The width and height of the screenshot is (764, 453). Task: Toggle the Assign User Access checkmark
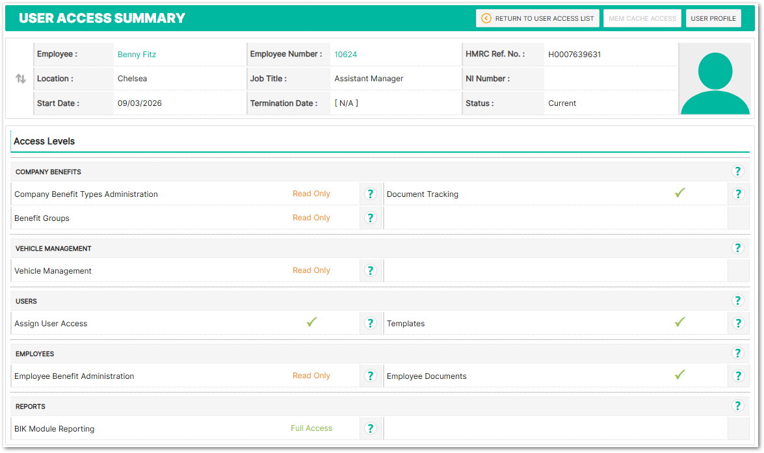click(311, 322)
